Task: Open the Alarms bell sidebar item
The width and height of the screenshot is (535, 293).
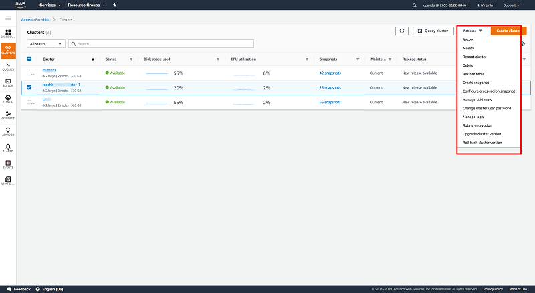Action: pos(8,148)
